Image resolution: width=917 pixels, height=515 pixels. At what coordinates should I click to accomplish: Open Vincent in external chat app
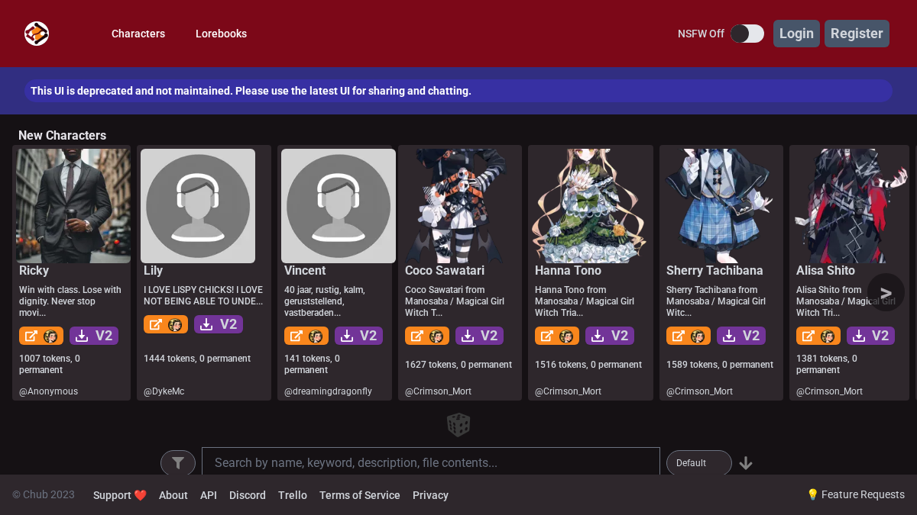coord(306,336)
